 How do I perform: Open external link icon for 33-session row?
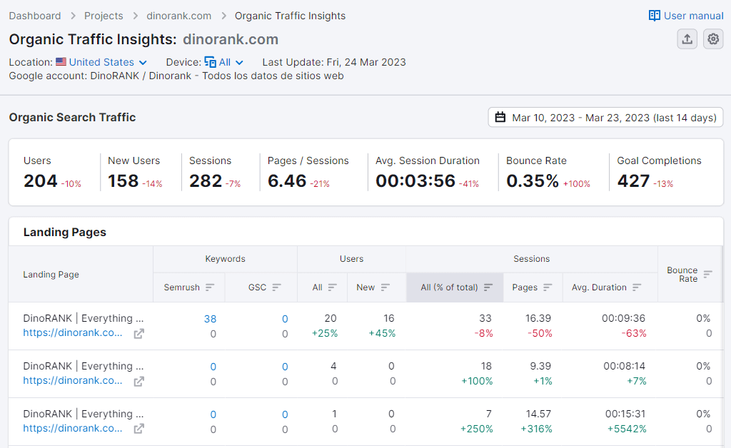(x=139, y=333)
